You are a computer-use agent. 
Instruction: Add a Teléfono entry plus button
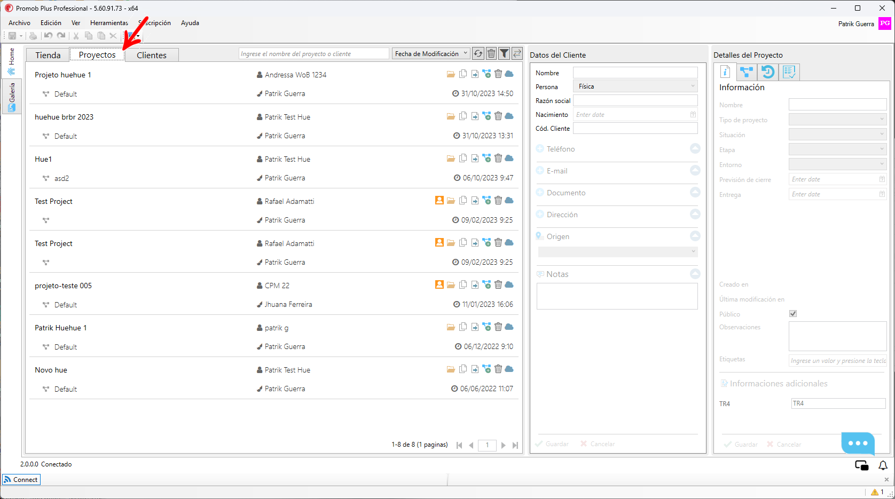540,149
